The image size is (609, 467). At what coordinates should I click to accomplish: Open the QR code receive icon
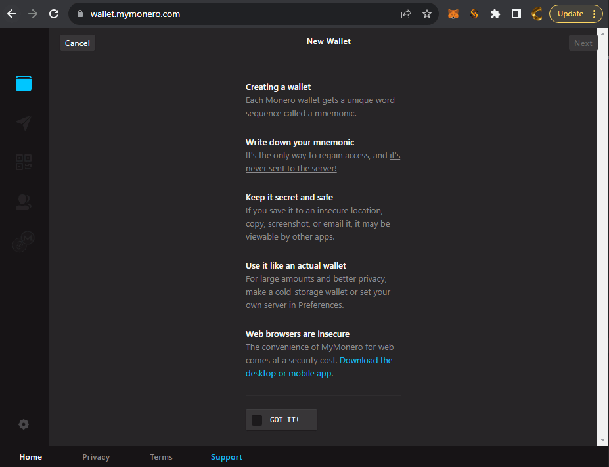pyautogui.click(x=24, y=162)
